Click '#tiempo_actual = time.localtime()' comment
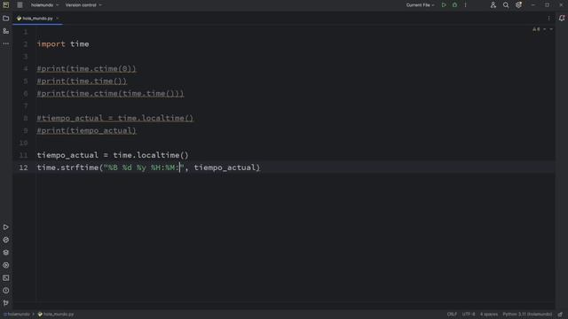 (114, 118)
